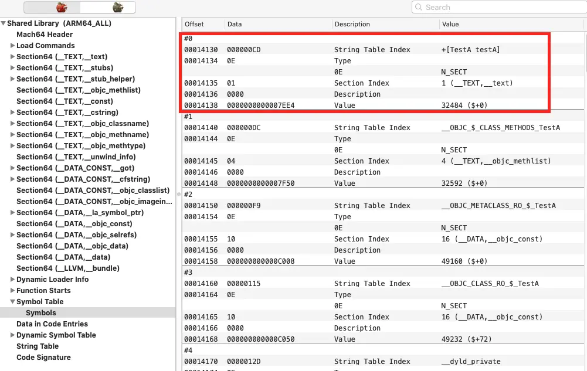Click the Description column header
Viewport: 587px width, 371px height.
coord(352,24)
